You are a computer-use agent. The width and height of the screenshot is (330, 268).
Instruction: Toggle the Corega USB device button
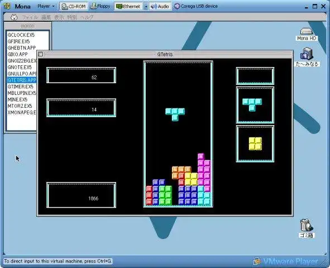click(196, 6)
